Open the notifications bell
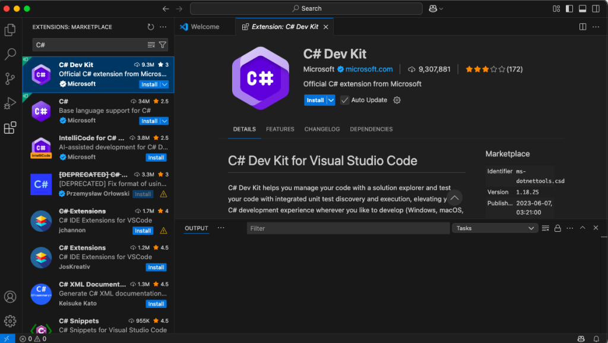The image size is (608, 343). point(596,339)
